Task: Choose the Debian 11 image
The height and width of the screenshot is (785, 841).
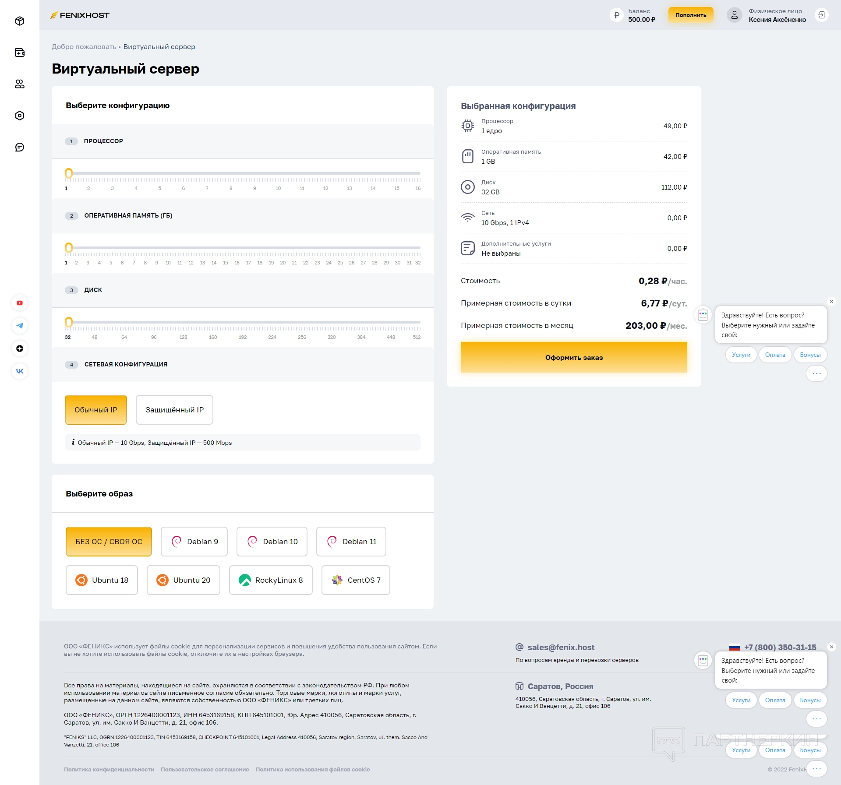Action: pos(351,542)
